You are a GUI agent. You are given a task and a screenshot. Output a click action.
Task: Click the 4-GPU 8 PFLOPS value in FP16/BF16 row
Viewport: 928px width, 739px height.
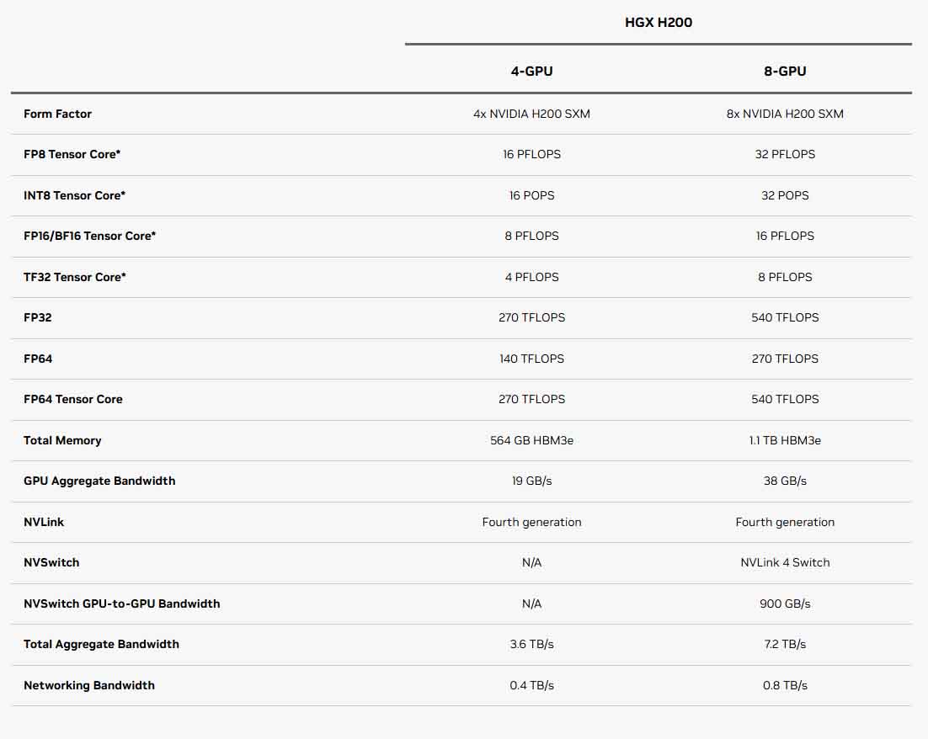click(531, 236)
